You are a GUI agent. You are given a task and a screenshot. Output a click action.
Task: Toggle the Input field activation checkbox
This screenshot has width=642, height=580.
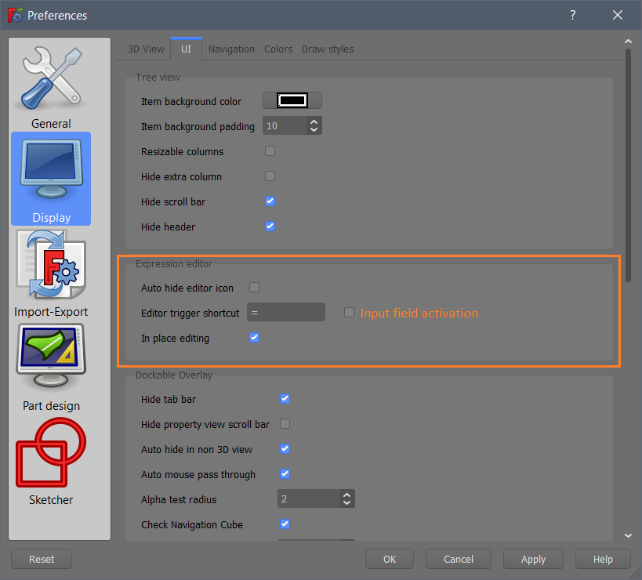coord(348,312)
